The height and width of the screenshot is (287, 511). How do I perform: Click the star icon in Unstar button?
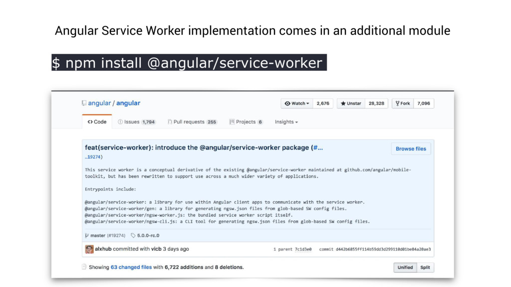343,104
